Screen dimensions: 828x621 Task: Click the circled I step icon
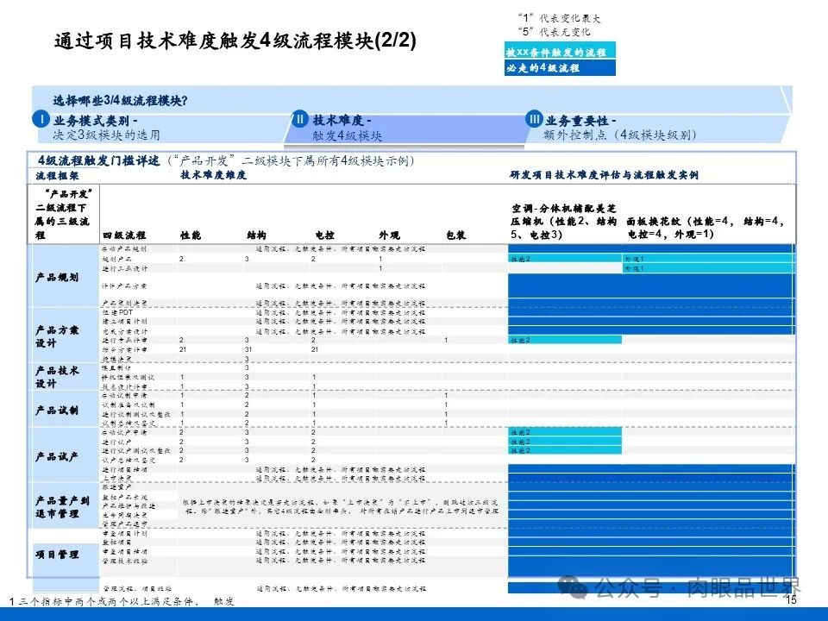41,119
